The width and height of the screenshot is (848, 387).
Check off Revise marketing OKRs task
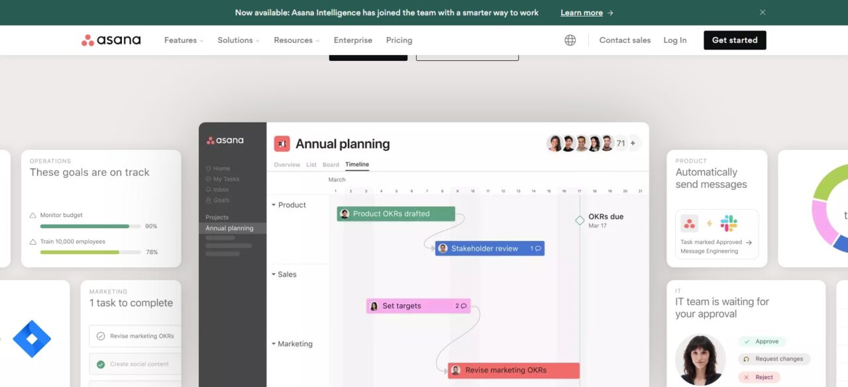click(101, 336)
